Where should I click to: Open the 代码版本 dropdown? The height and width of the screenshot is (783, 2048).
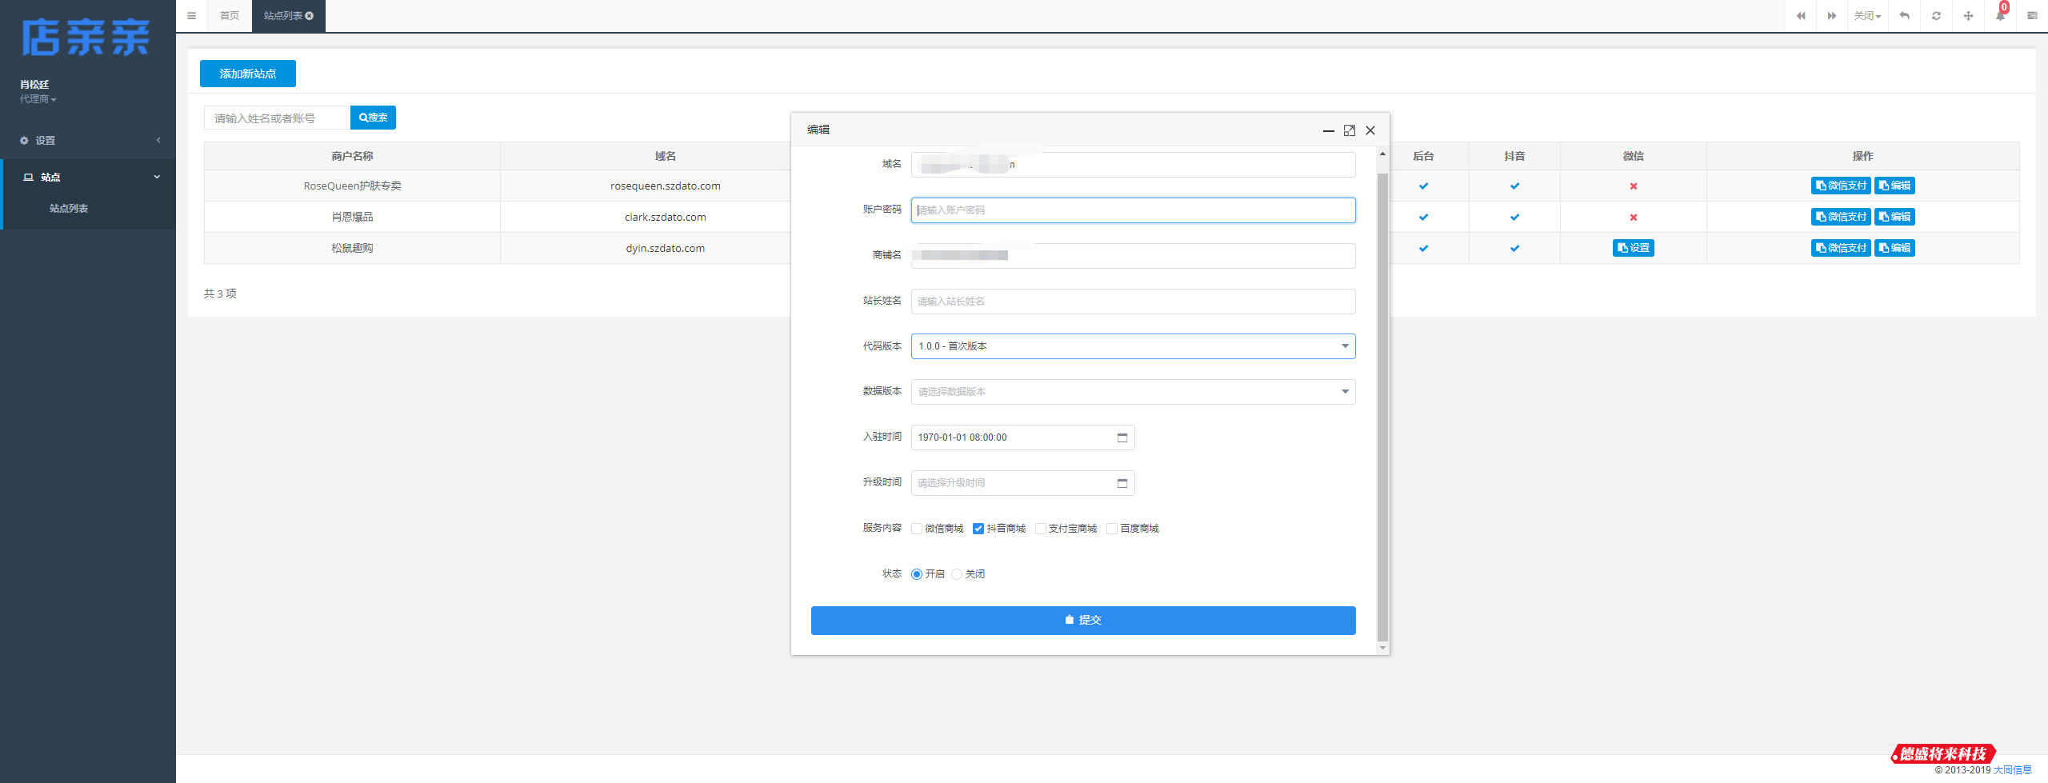tap(1133, 346)
